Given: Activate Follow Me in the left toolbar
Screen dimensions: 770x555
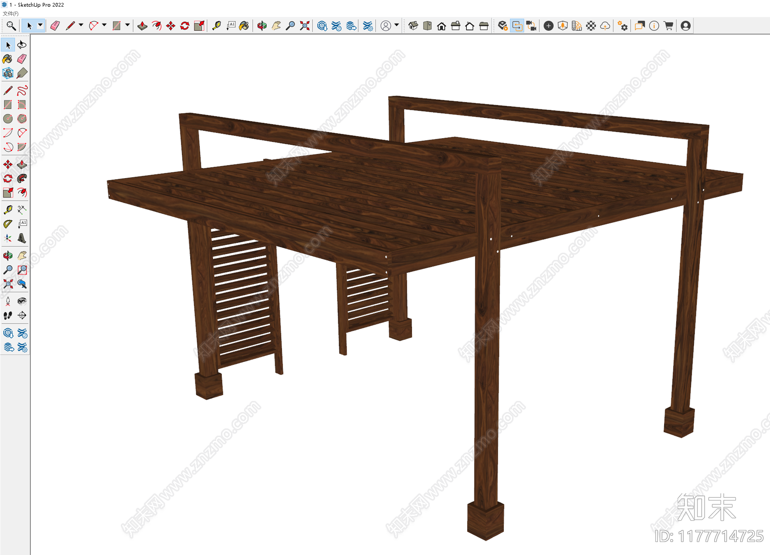Looking at the screenshot, I should 22,179.
